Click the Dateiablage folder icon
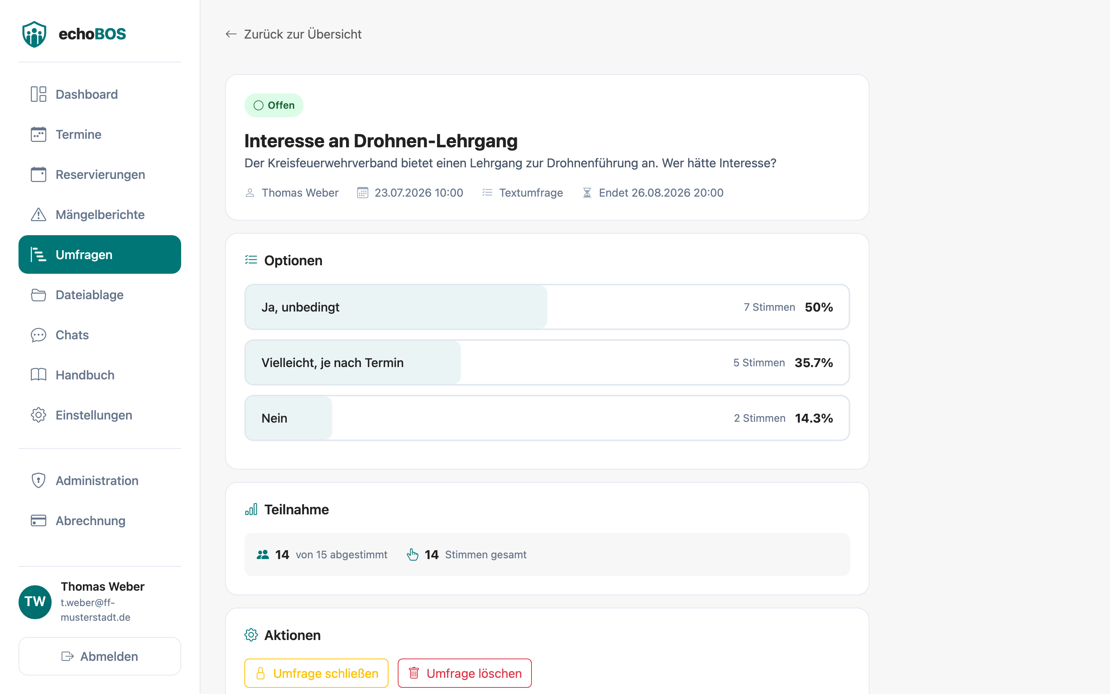The width and height of the screenshot is (1110, 694). [39, 295]
